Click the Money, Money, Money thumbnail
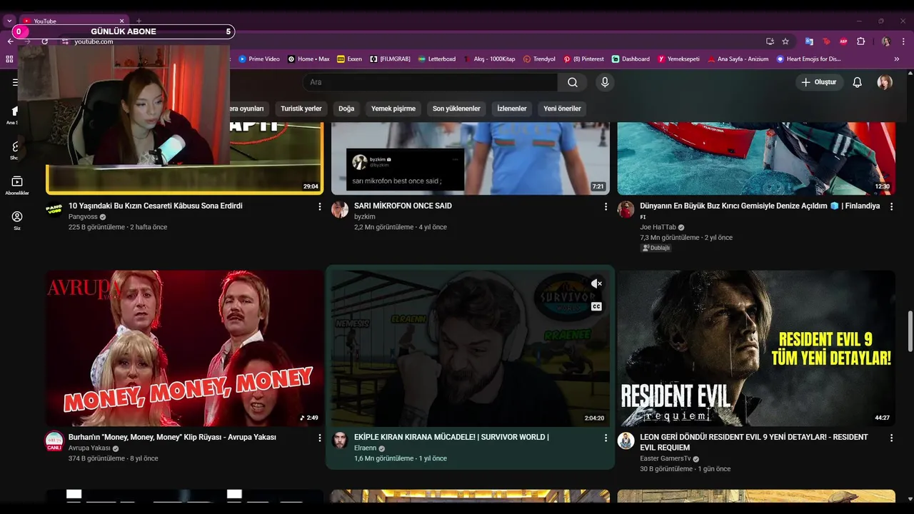The width and height of the screenshot is (914, 514). (184, 348)
